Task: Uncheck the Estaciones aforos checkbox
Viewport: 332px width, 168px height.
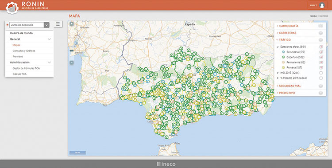Action: coord(321,47)
